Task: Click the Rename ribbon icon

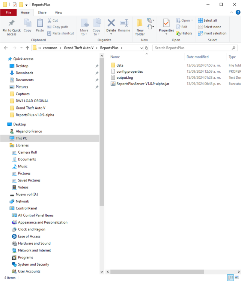Action: tap(124, 23)
